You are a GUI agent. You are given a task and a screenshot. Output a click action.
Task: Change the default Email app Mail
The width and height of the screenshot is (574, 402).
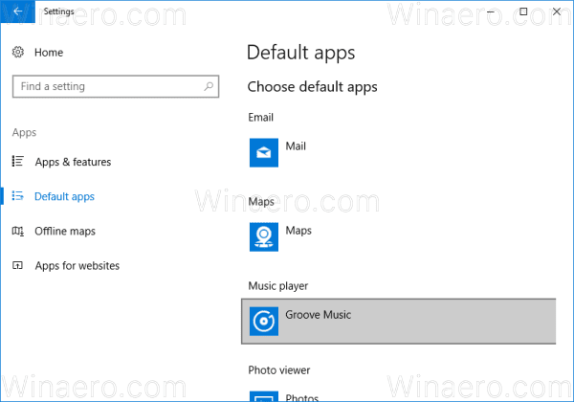click(x=398, y=153)
